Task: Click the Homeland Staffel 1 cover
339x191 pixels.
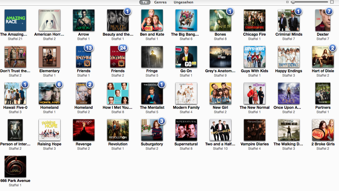Action: point(49,93)
